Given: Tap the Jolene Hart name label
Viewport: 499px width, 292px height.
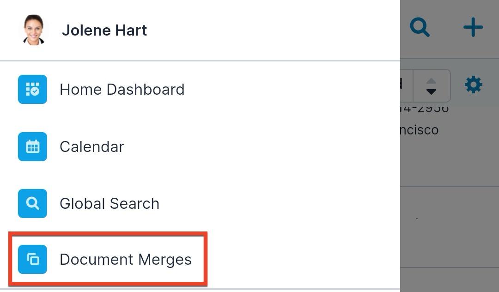Looking at the screenshot, I should 104,30.
